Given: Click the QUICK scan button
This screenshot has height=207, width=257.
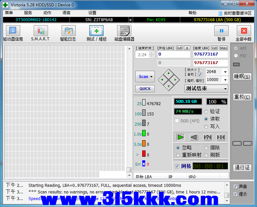Looking at the screenshot, I should coord(145,89).
